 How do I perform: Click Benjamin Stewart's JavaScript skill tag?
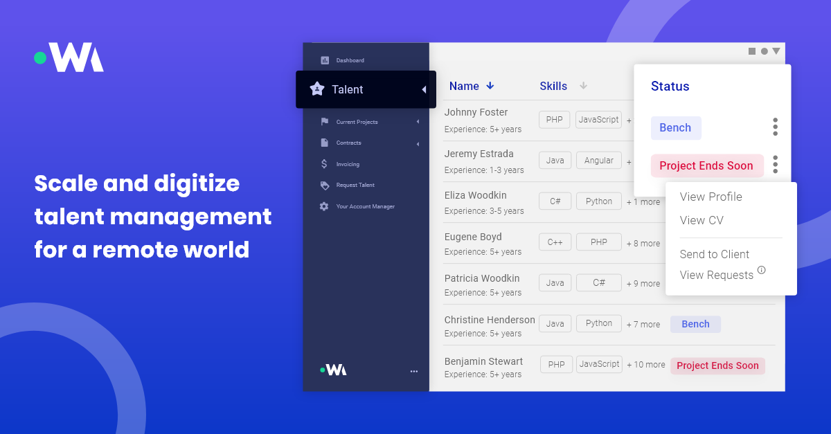[x=599, y=364]
